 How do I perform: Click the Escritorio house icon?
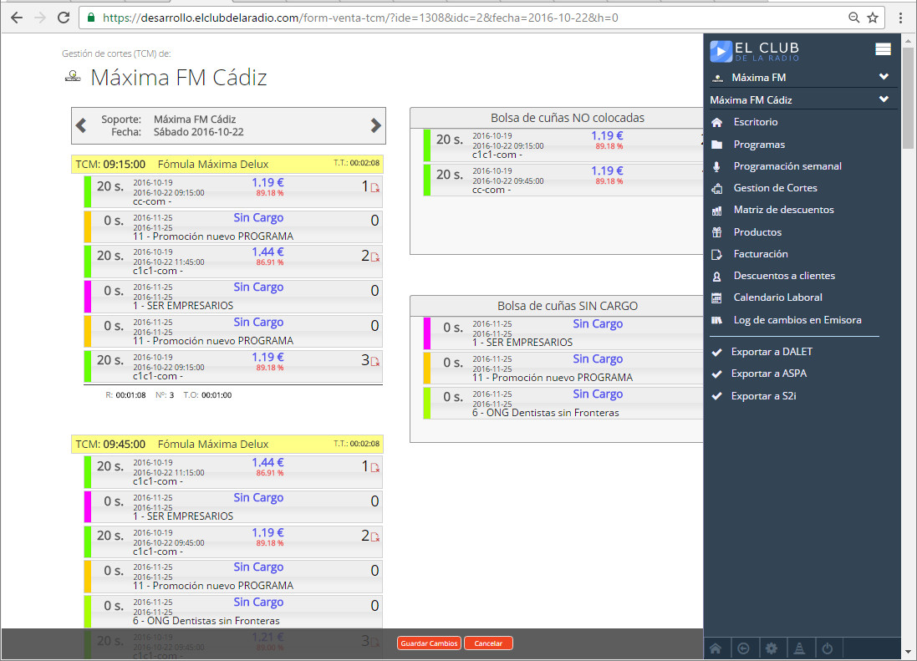[716, 122]
